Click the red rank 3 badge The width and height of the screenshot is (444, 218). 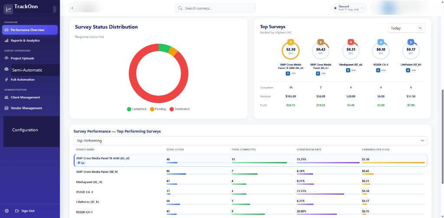[x=350, y=42]
